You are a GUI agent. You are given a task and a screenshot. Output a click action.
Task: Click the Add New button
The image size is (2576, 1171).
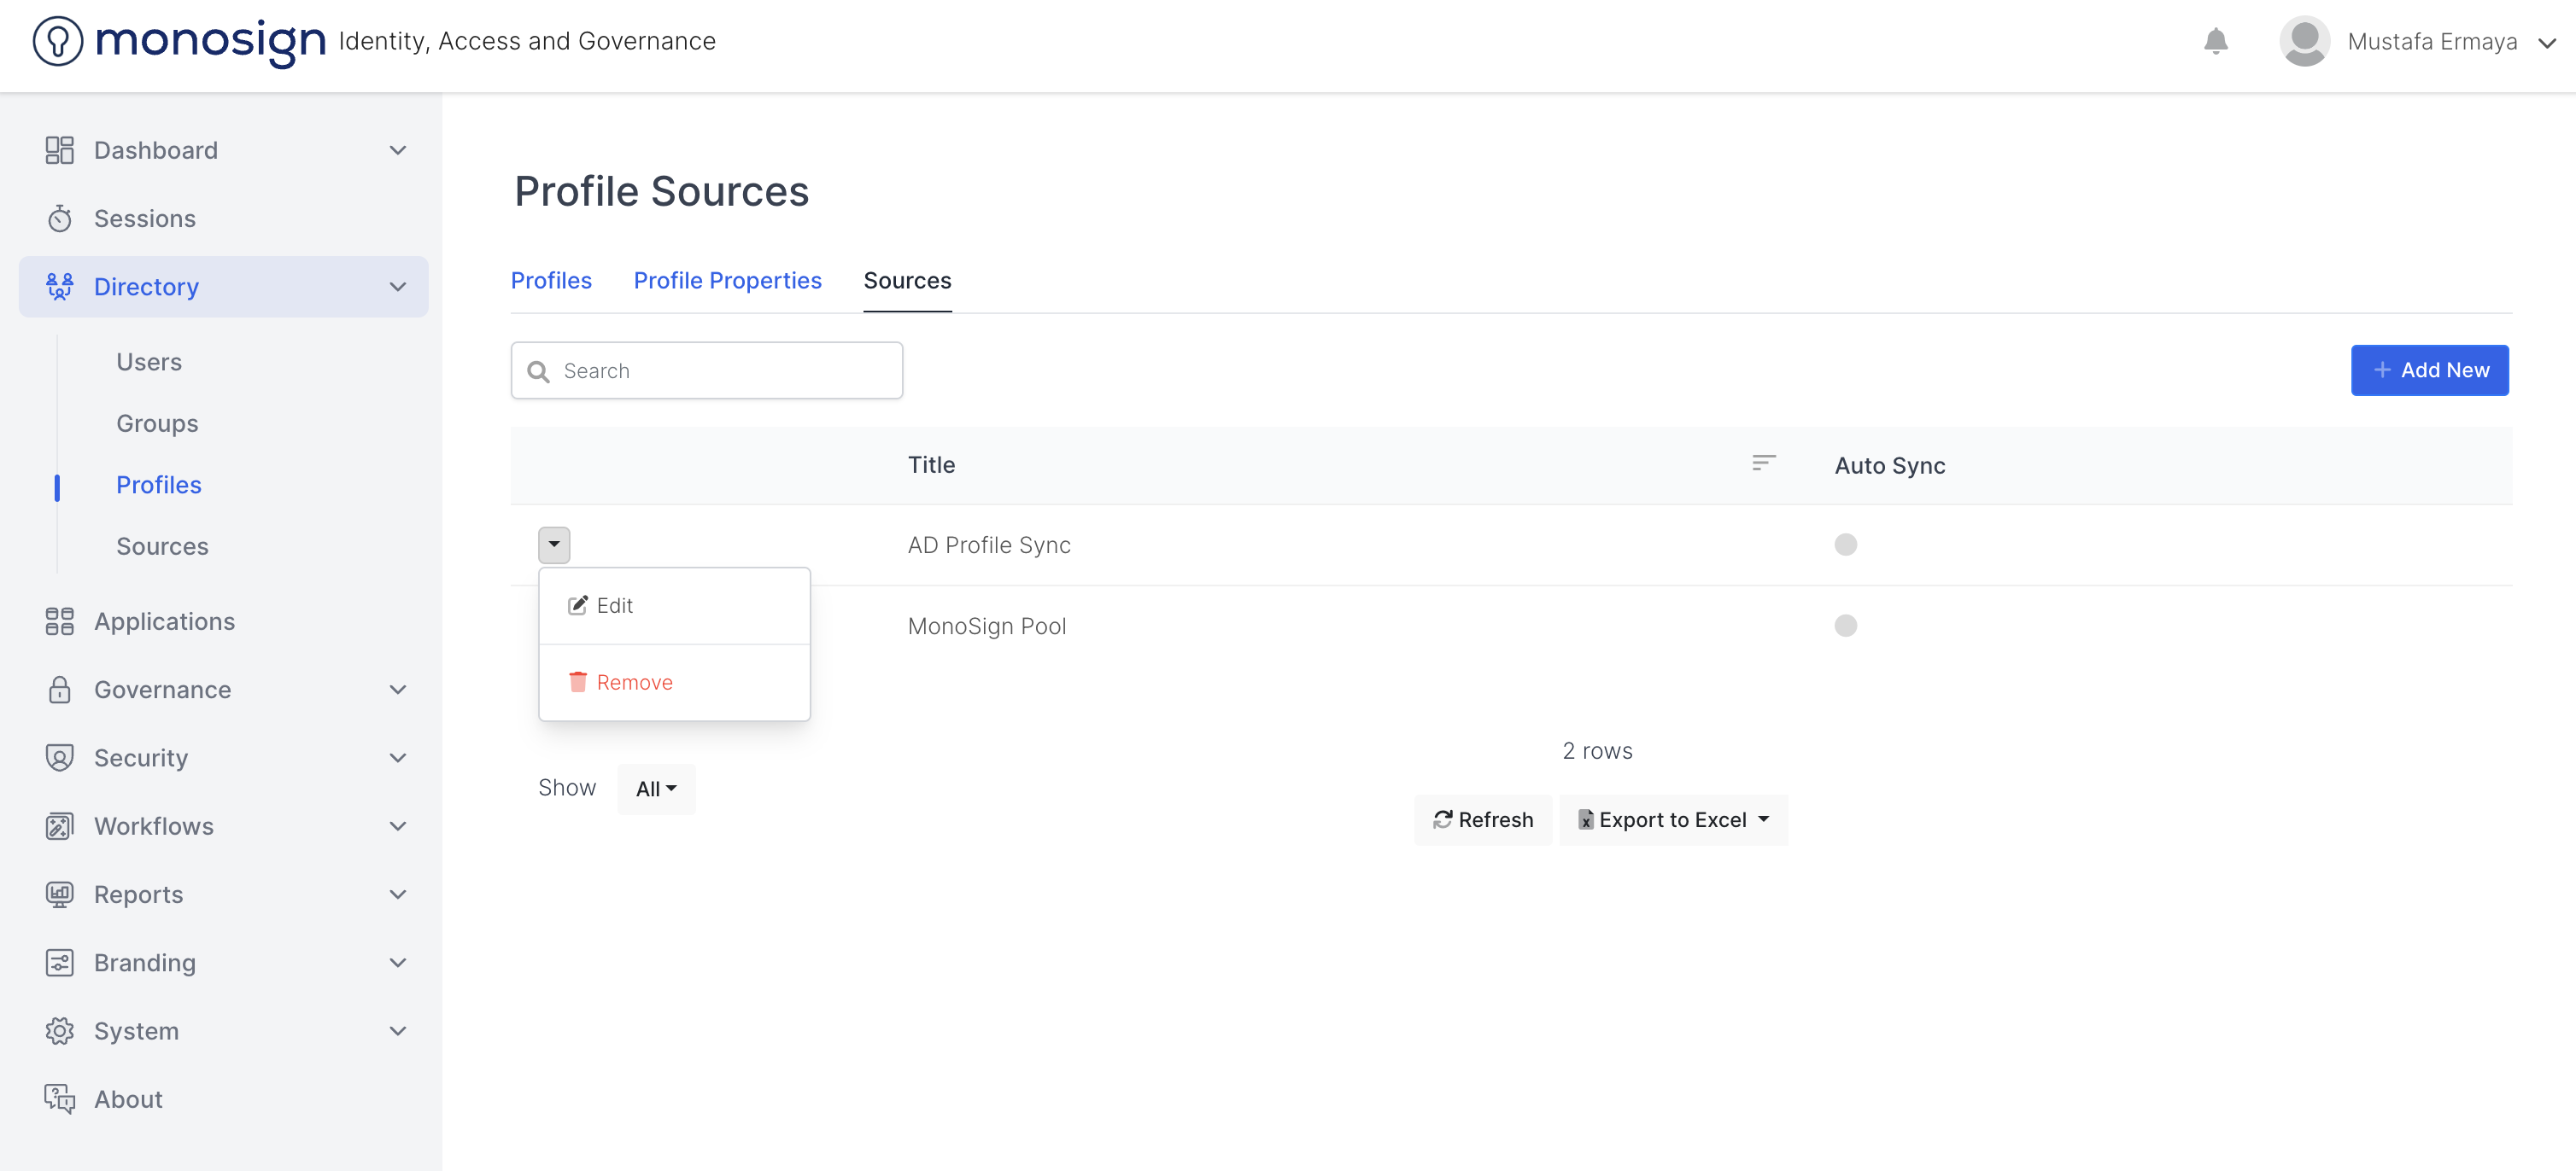click(x=2429, y=370)
